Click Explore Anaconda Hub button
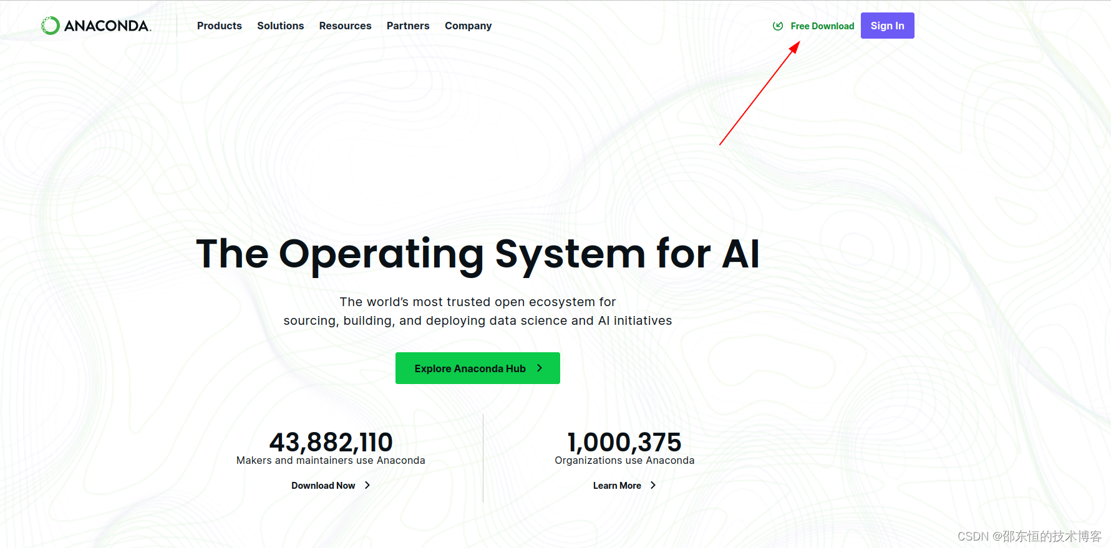The image size is (1111, 548). 478,368
